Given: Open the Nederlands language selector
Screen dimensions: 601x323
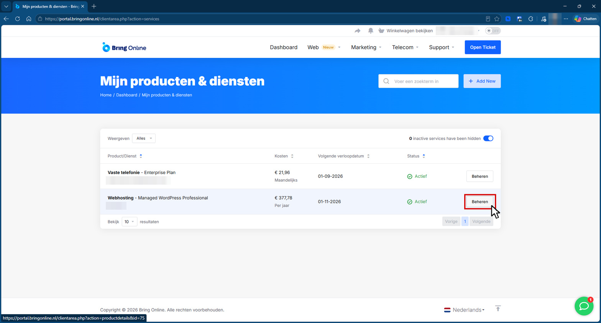Looking at the screenshot, I should click(x=465, y=310).
